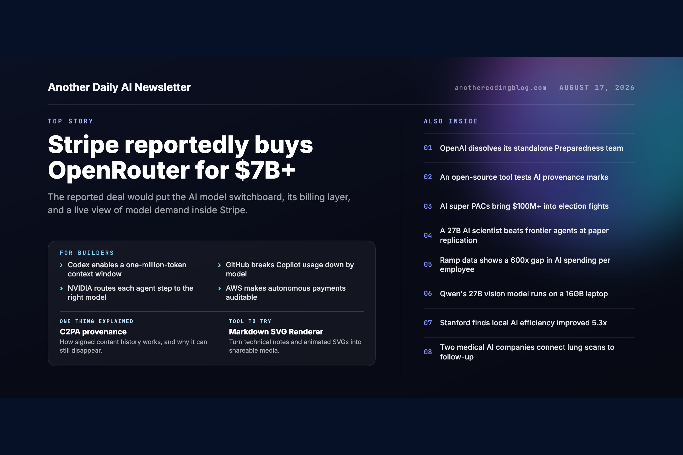Click the Another Daily AI Newsletter title
The image size is (683, 455).
coord(119,87)
